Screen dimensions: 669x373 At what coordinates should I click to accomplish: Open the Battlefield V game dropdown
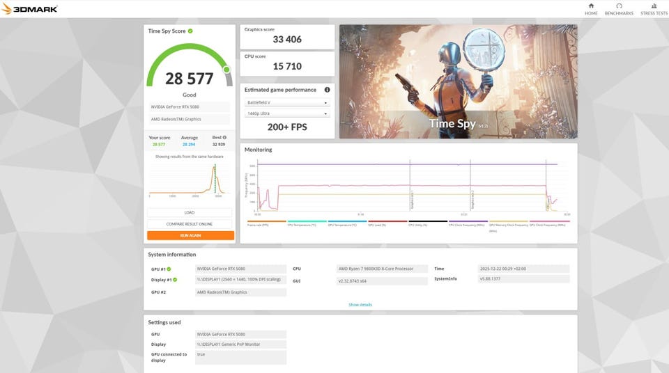click(x=287, y=103)
